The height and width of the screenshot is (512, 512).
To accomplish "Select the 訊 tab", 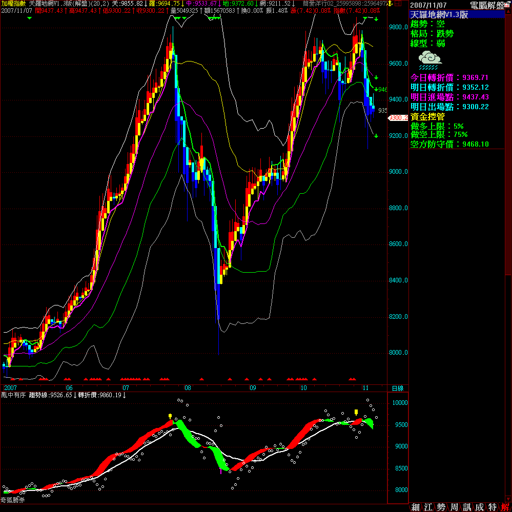I will tap(466, 507).
